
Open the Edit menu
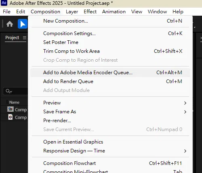21,12
